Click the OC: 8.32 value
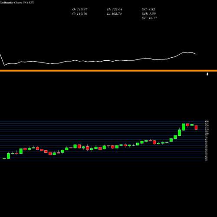 148,10
